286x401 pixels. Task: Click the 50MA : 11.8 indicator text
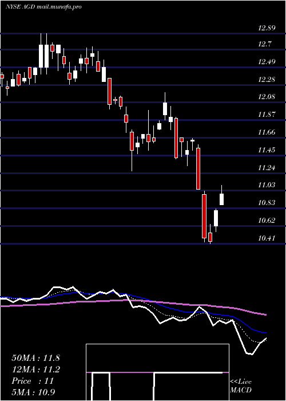pyautogui.click(x=35, y=358)
